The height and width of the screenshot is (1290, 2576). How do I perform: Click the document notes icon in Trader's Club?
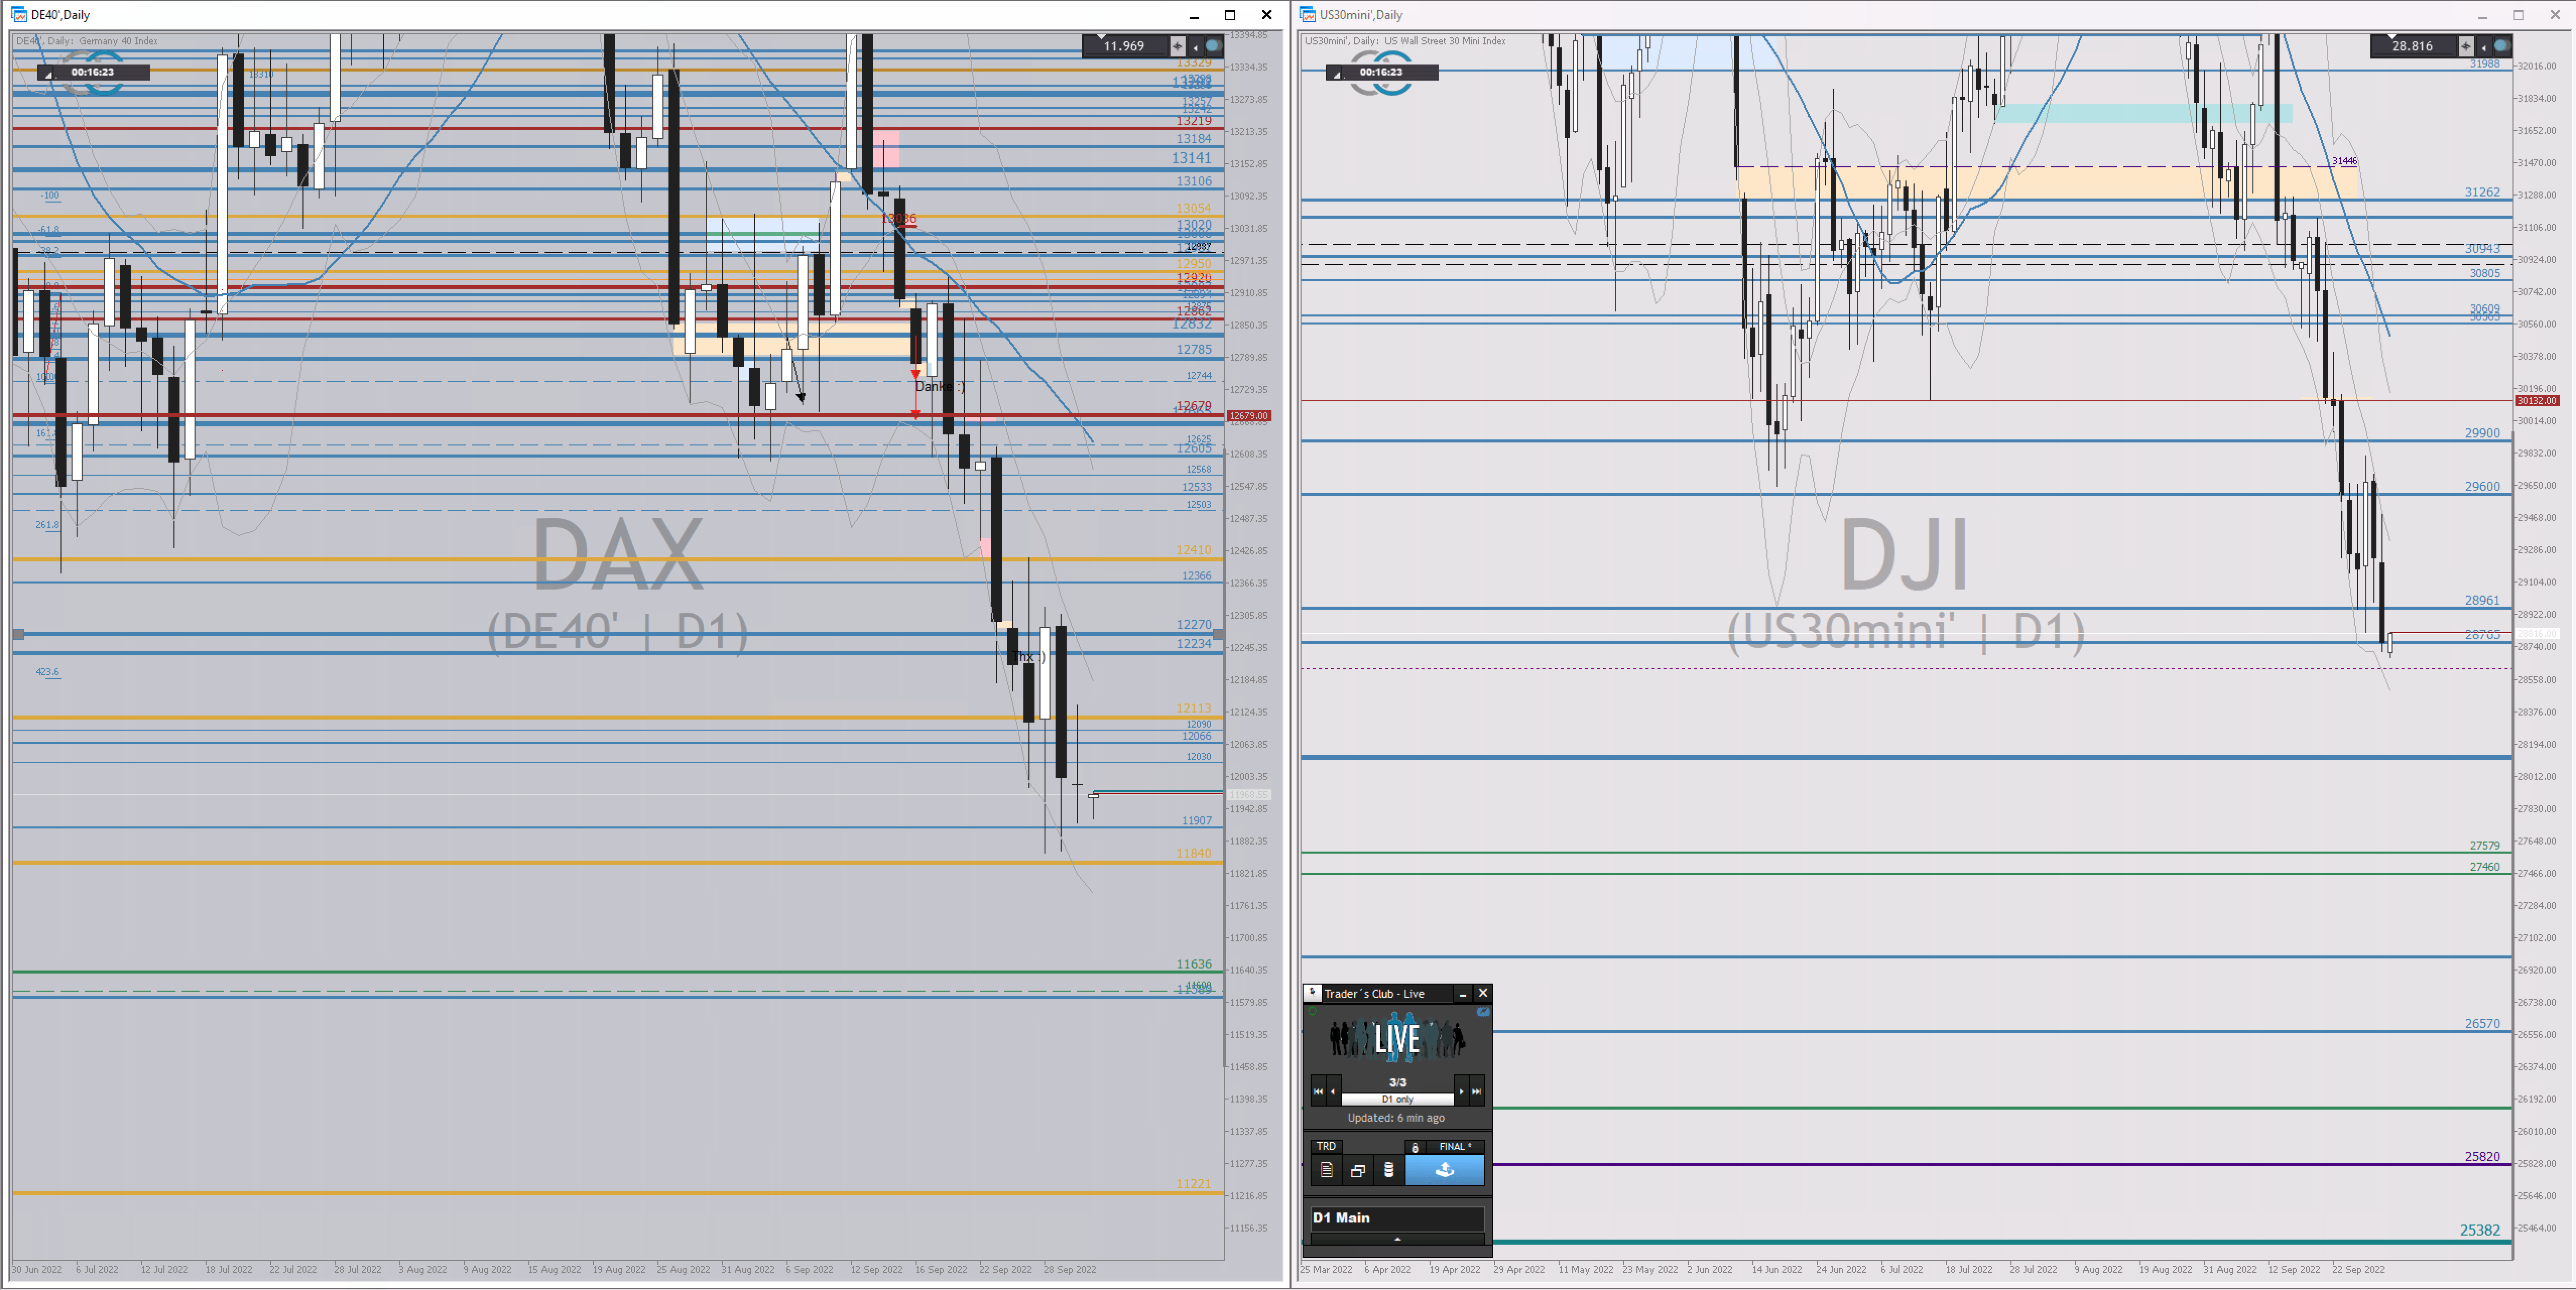pos(1327,1170)
